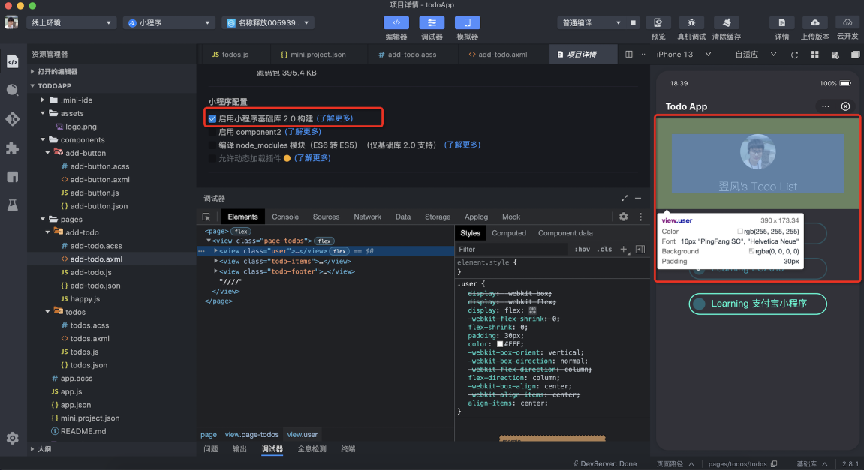Check off the Learning 支付宝小程序 todo

coord(700,304)
